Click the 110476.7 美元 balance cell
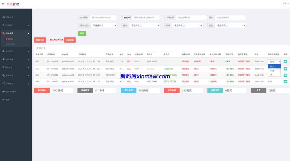The image size is (290, 161). [244, 82]
